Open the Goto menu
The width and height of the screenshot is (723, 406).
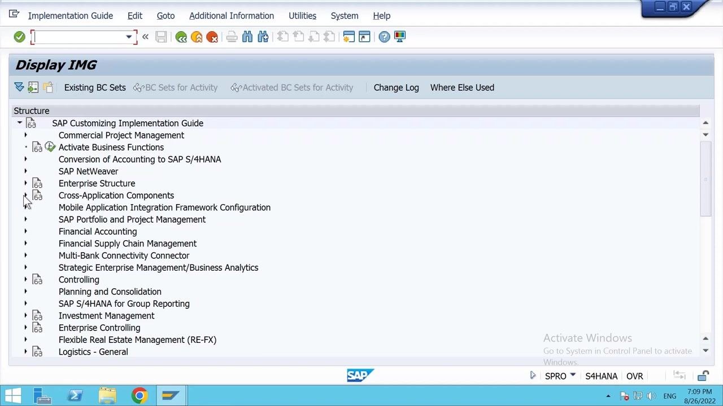[165, 16]
